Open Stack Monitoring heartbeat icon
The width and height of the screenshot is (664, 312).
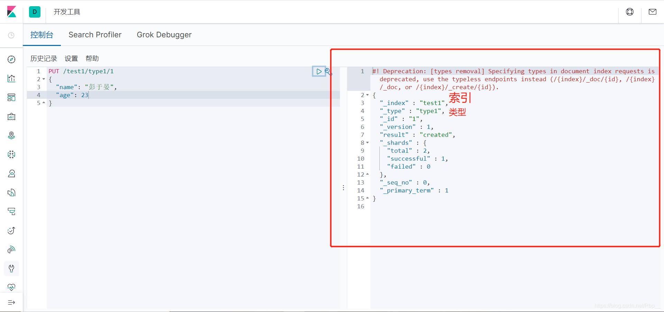[11, 287]
